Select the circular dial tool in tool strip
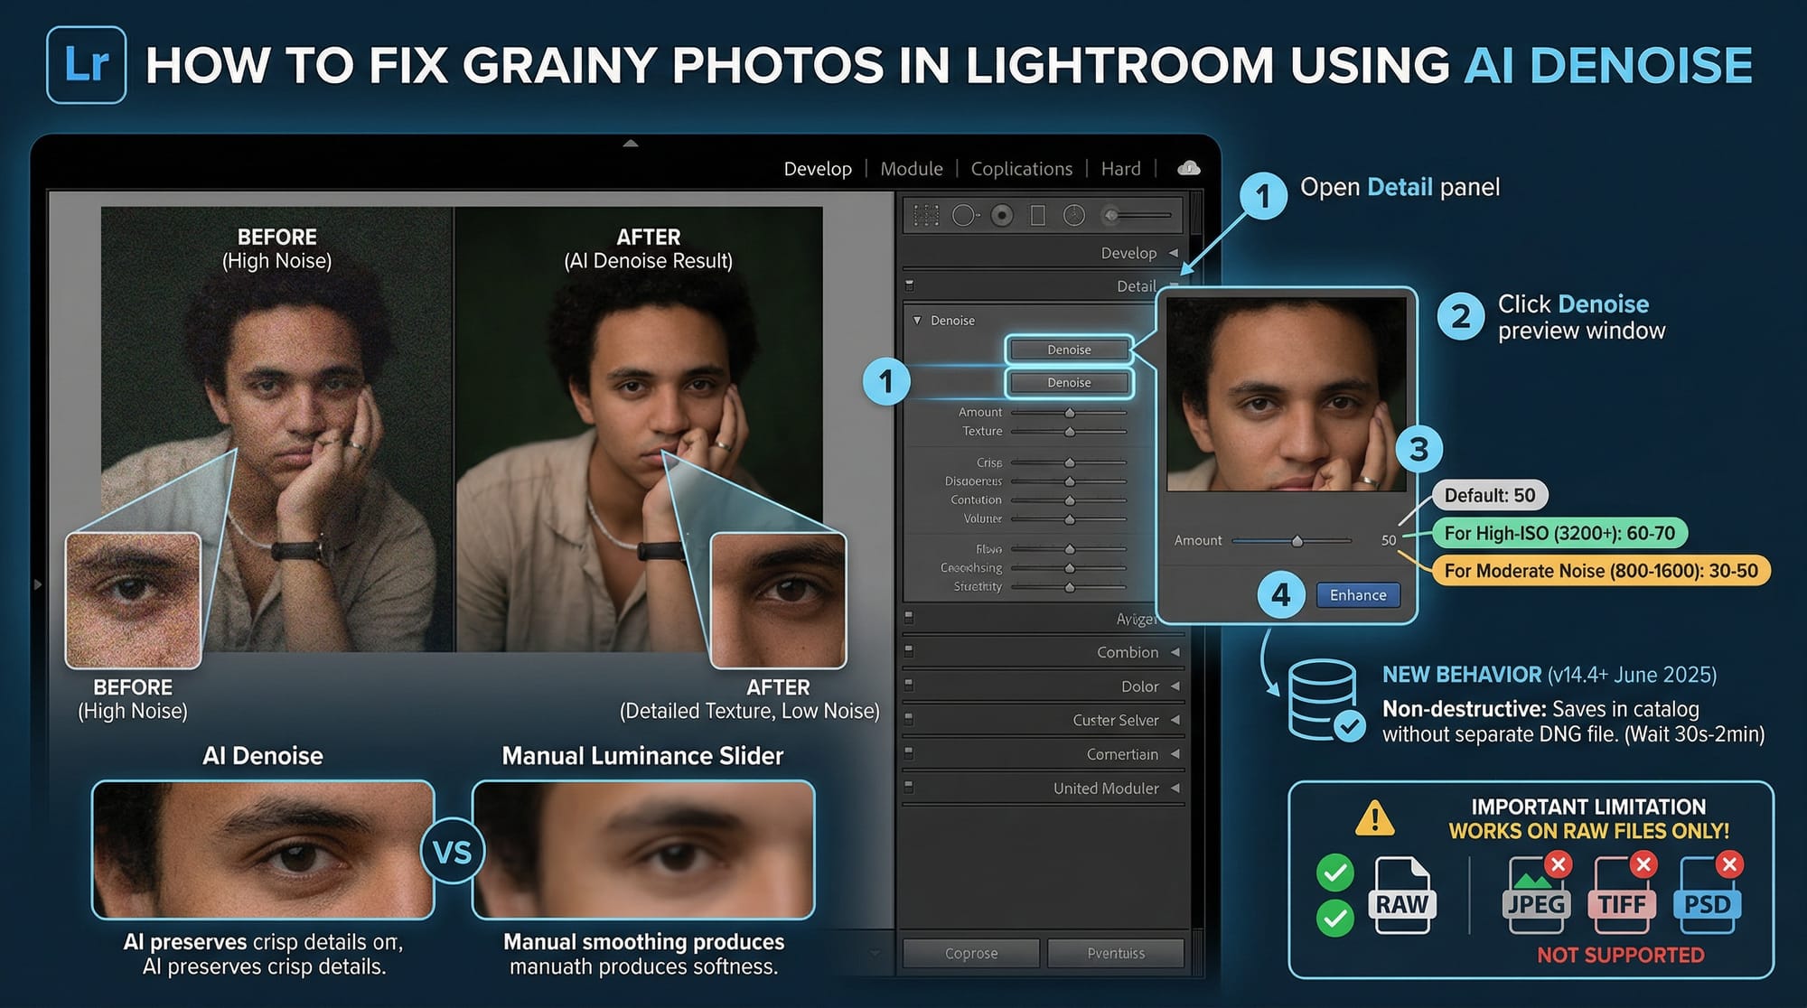This screenshot has width=1807, height=1008. (1074, 215)
